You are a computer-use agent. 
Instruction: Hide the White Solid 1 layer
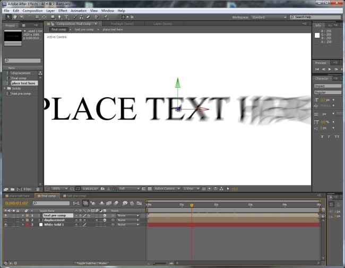[6, 224]
